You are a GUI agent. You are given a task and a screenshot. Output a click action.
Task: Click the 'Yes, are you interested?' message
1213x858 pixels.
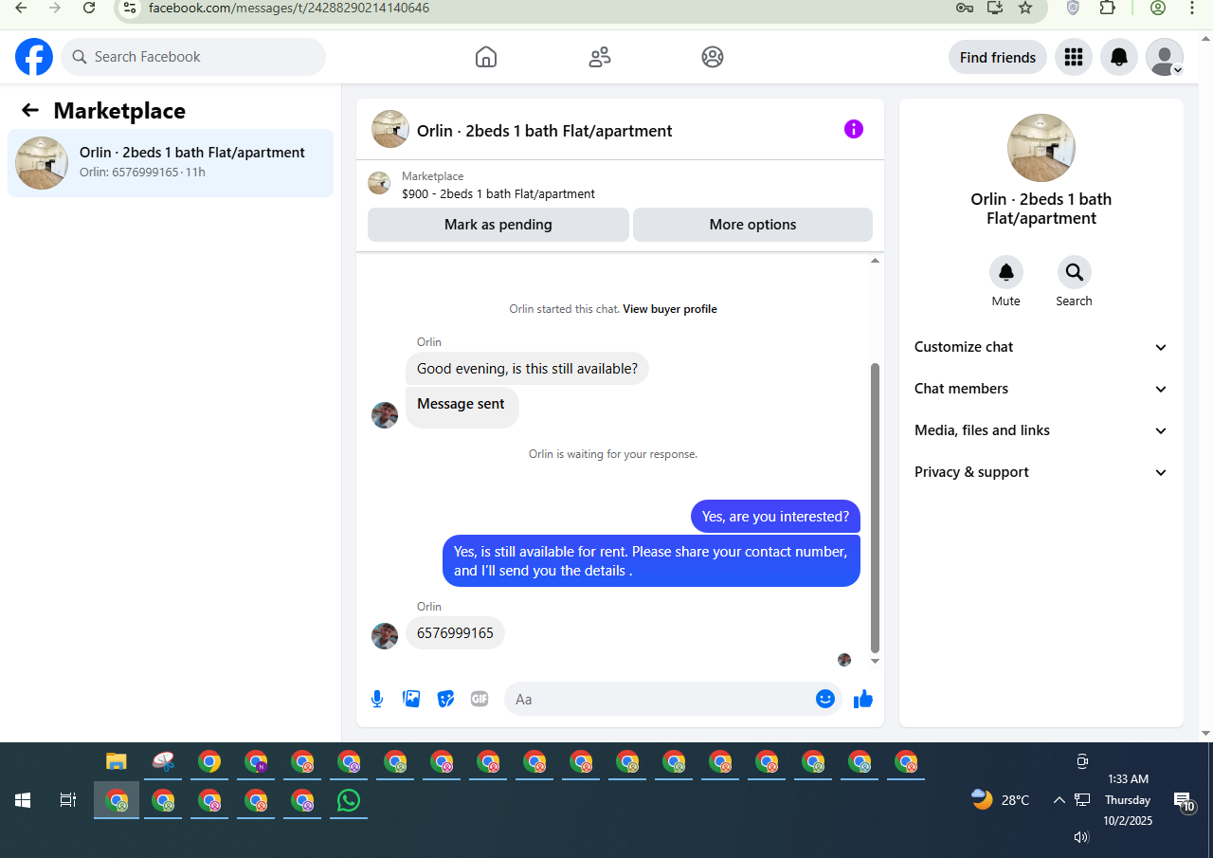pyautogui.click(x=775, y=517)
